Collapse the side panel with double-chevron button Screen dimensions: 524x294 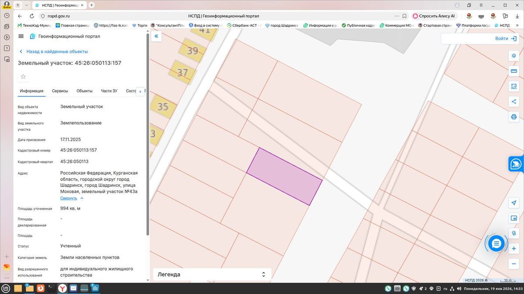click(x=156, y=37)
